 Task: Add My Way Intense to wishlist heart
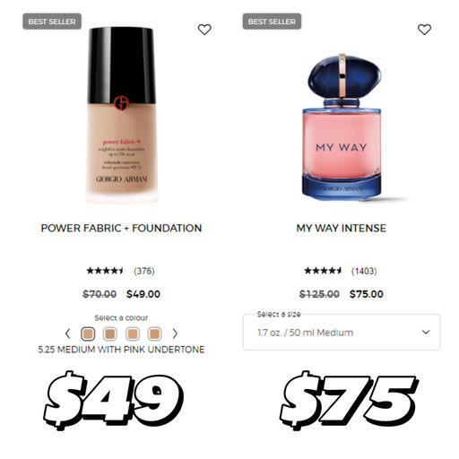(x=424, y=30)
